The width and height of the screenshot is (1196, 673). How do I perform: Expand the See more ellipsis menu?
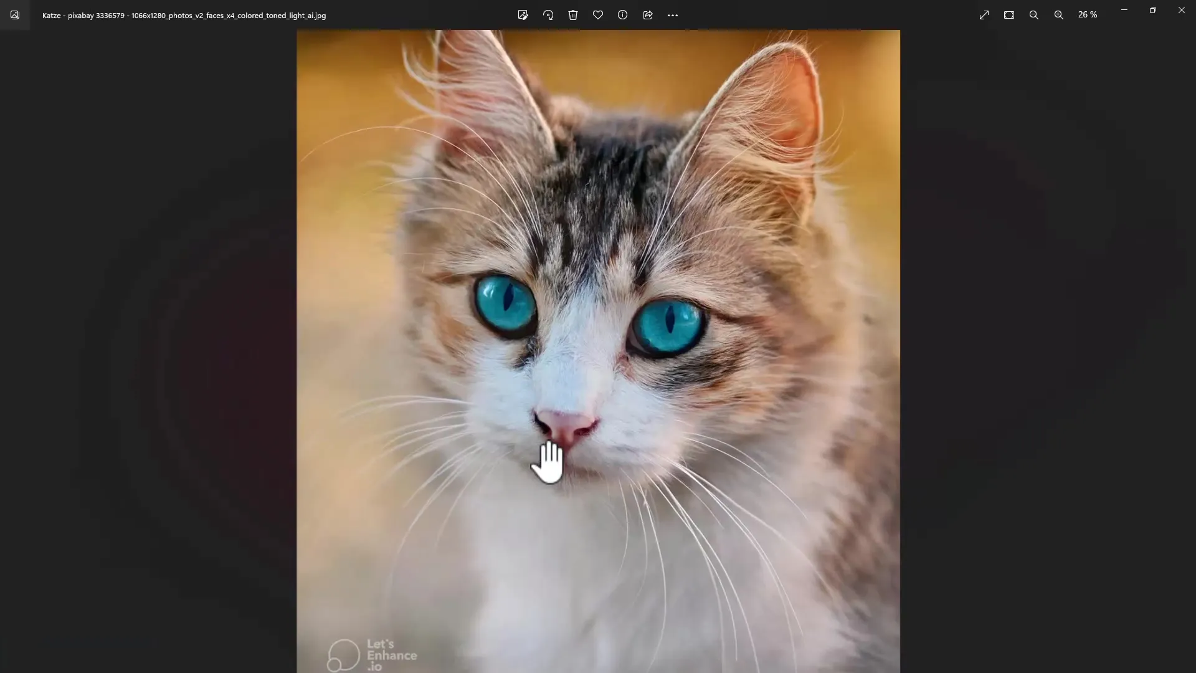coord(673,15)
